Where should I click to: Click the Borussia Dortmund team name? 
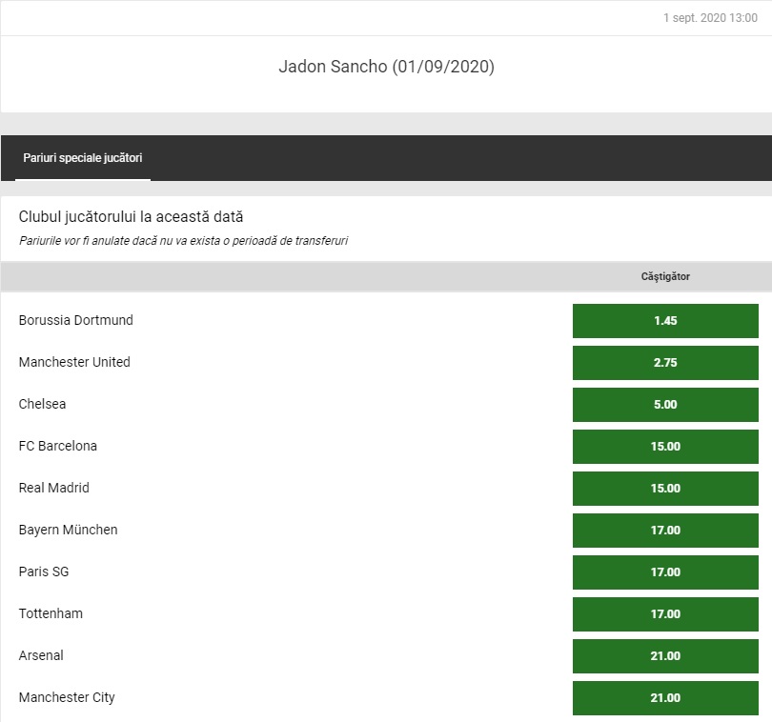pyautogui.click(x=76, y=320)
